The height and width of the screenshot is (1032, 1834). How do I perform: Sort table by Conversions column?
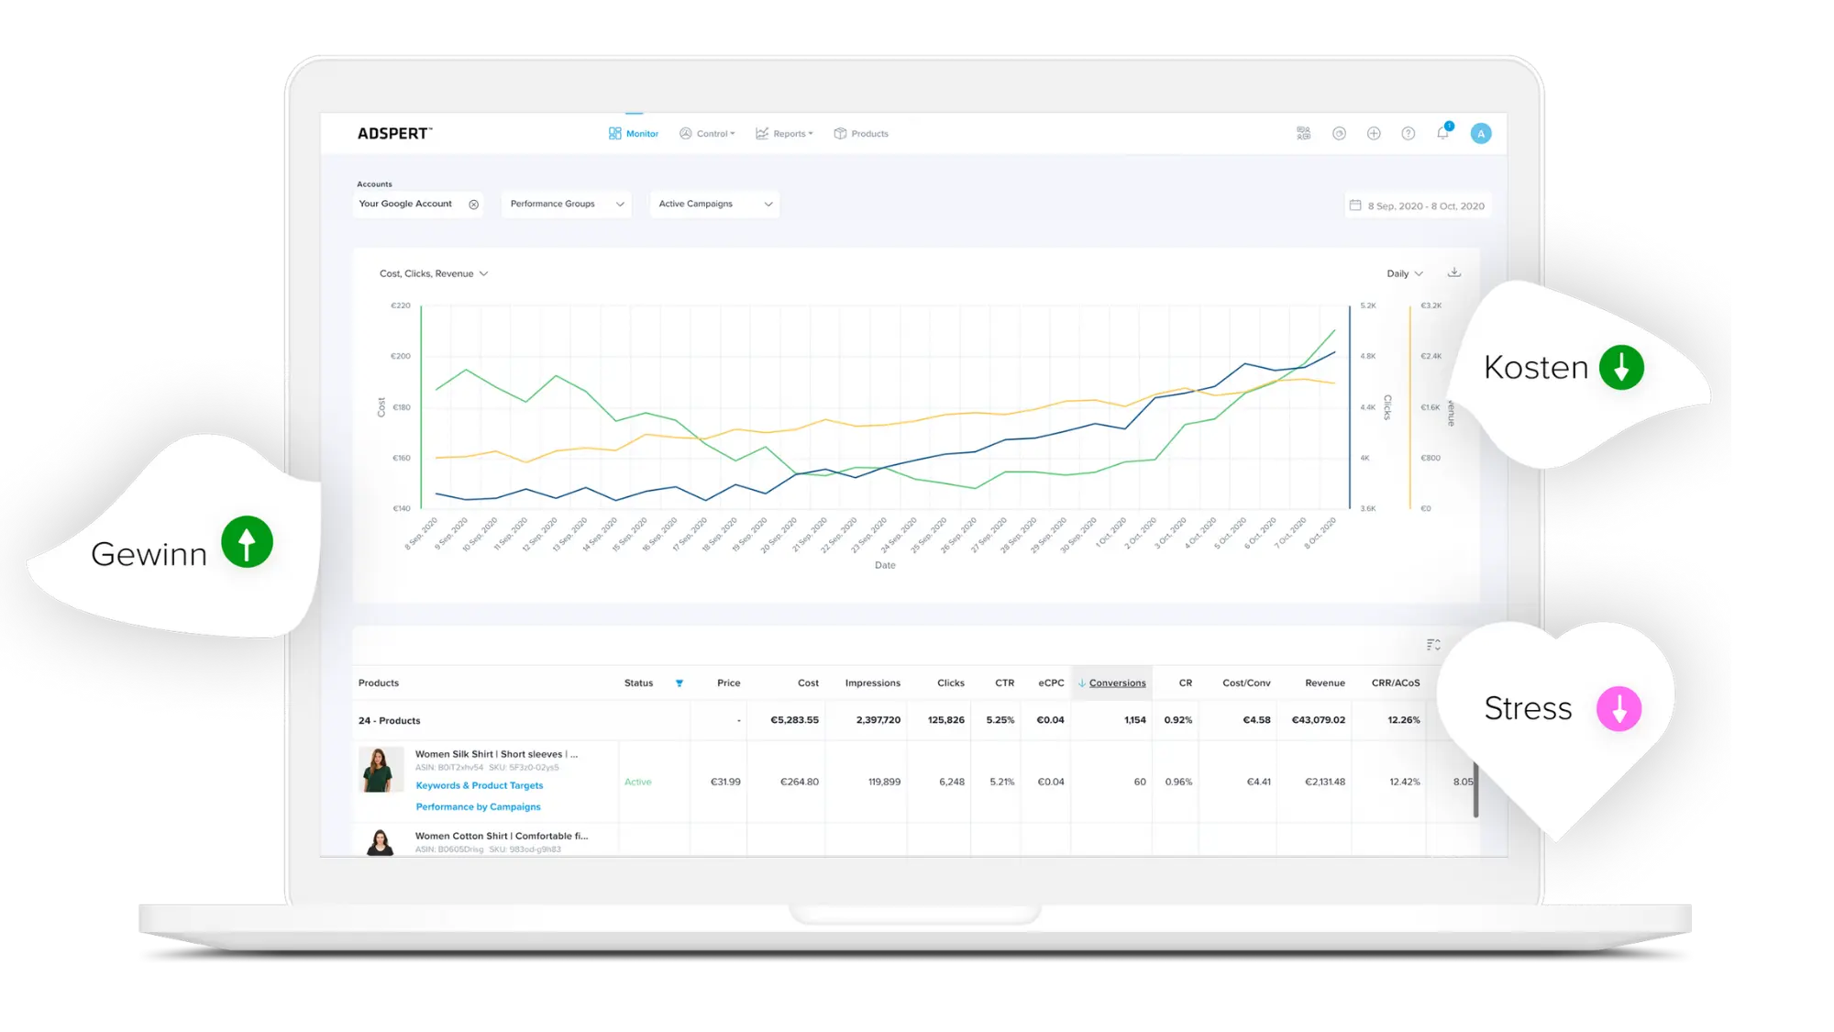[1116, 682]
